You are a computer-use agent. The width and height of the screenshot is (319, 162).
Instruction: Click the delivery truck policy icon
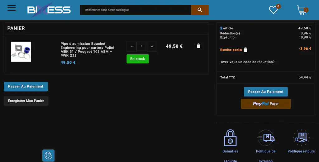pos(266,138)
